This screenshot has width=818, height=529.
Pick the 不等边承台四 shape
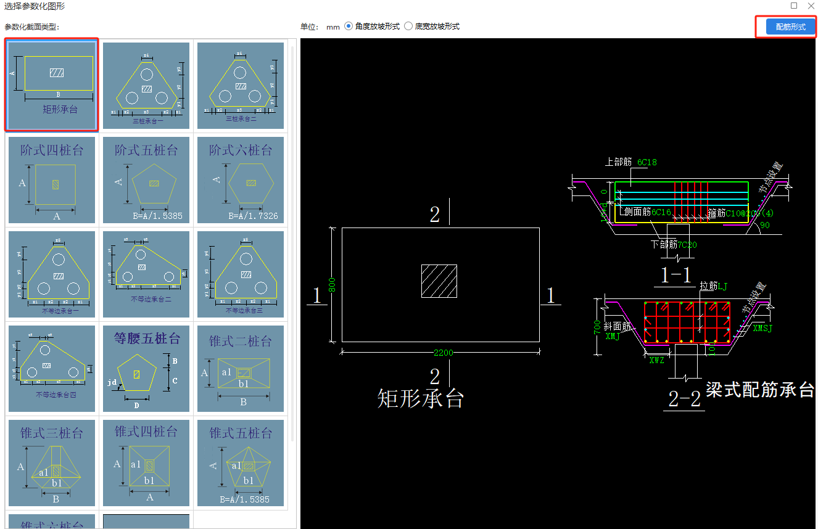(52, 368)
